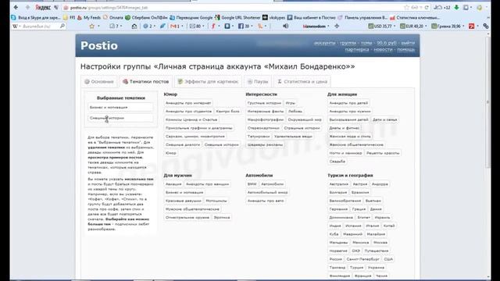Click the Макрофотографии topic tag
This screenshot has width=500, height=281.
tap(266, 119)
